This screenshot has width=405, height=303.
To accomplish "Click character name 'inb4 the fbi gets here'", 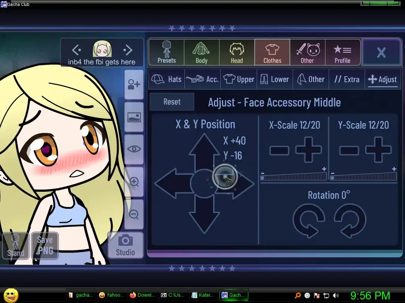I will tap(102, 62).
